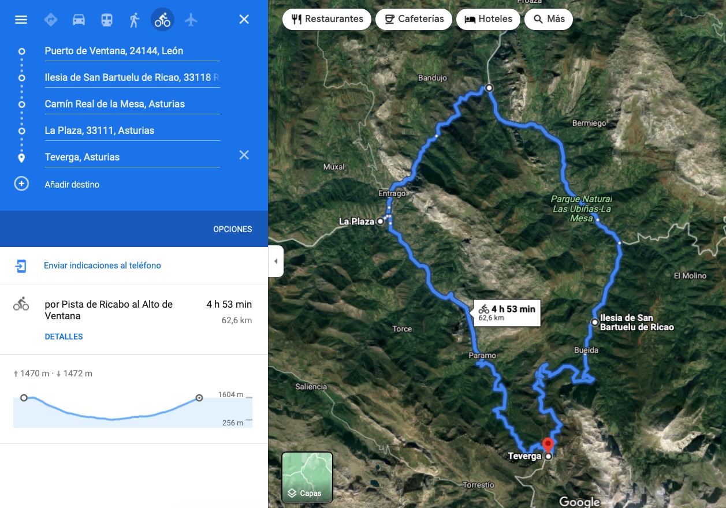Viewport: 726px width, 508px height.
Task: Click the elevation profile chart
Action: coord(132,411)
